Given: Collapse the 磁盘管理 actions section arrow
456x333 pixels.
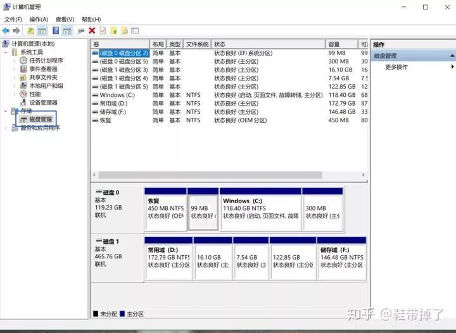Looking at the screenshot, I should (x=452, y=56).
